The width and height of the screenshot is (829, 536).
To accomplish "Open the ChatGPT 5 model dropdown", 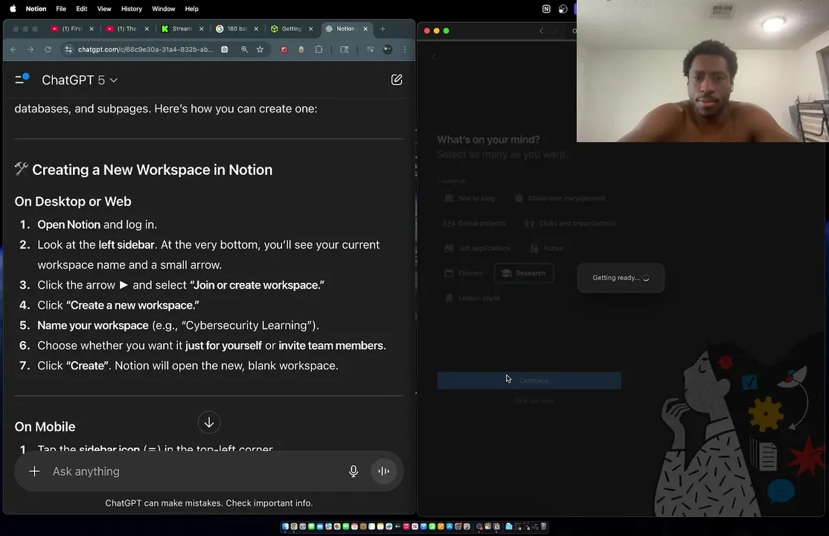I will click(x=80, y=80).
